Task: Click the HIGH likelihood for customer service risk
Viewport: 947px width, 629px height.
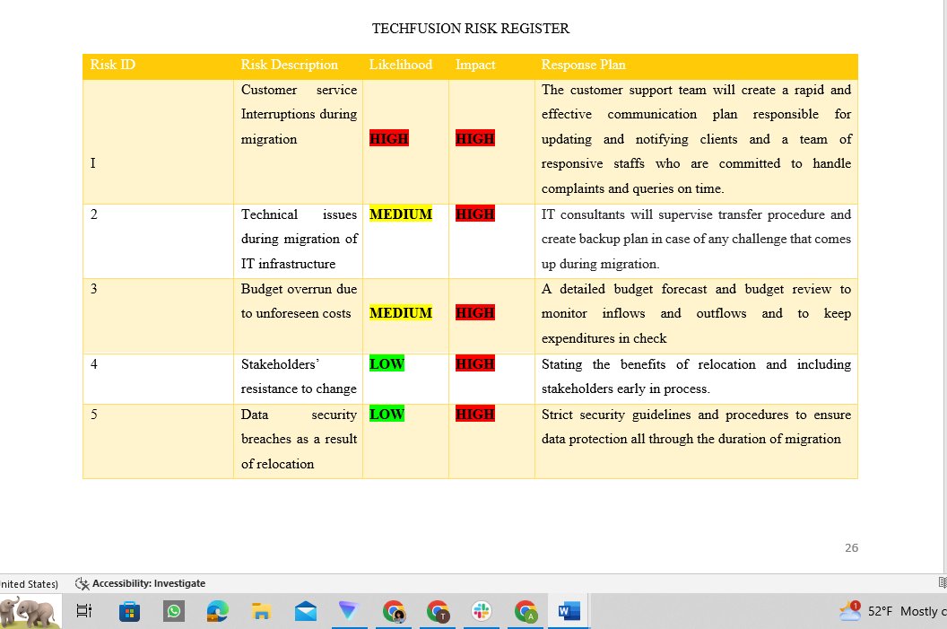Action: [389, 138]
